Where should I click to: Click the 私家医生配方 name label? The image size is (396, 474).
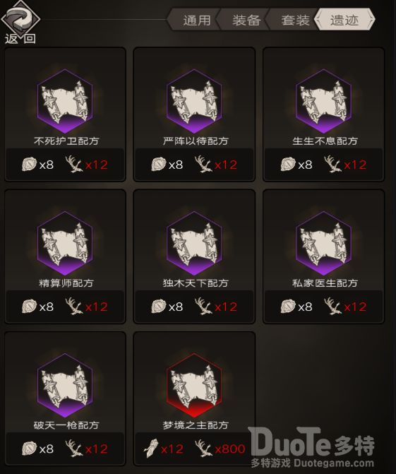point(325,283)
